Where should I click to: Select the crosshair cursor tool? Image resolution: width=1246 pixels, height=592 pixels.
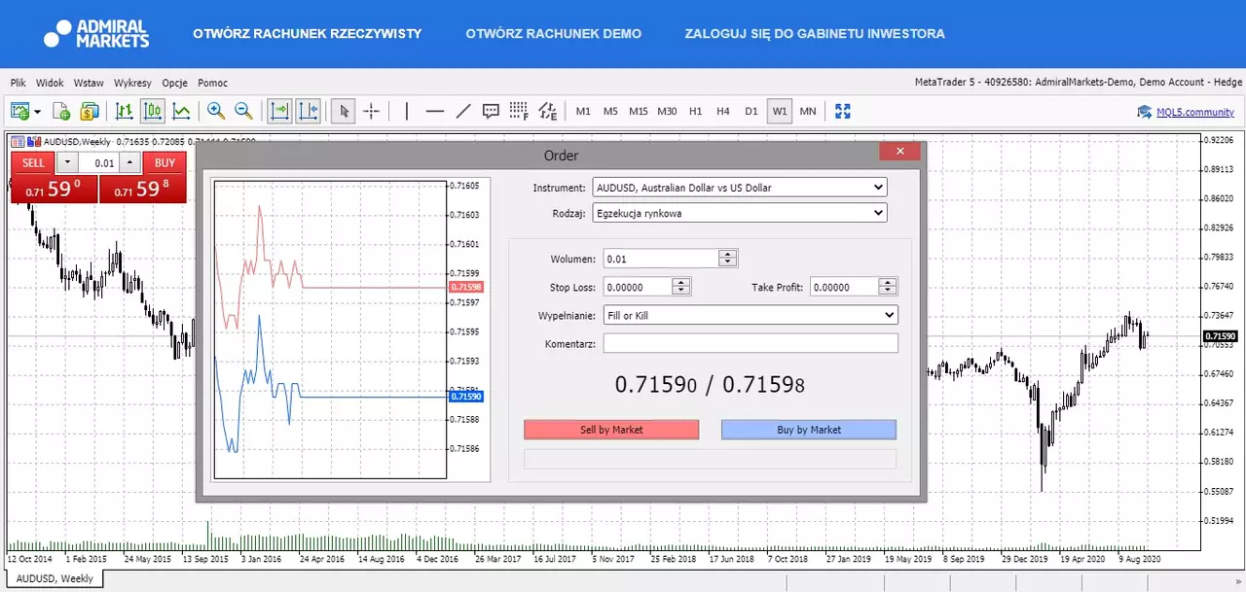pos(371,111)
